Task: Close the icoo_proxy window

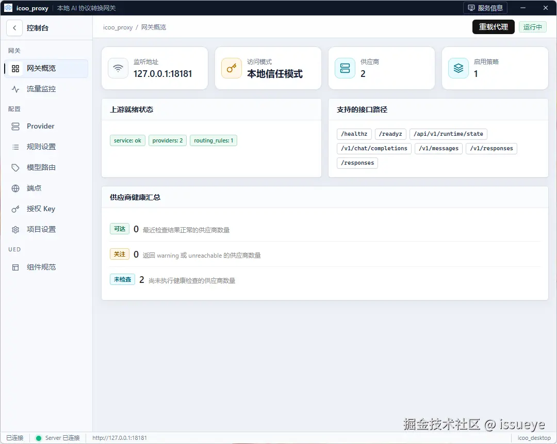Action: click(x=546, y=8)
